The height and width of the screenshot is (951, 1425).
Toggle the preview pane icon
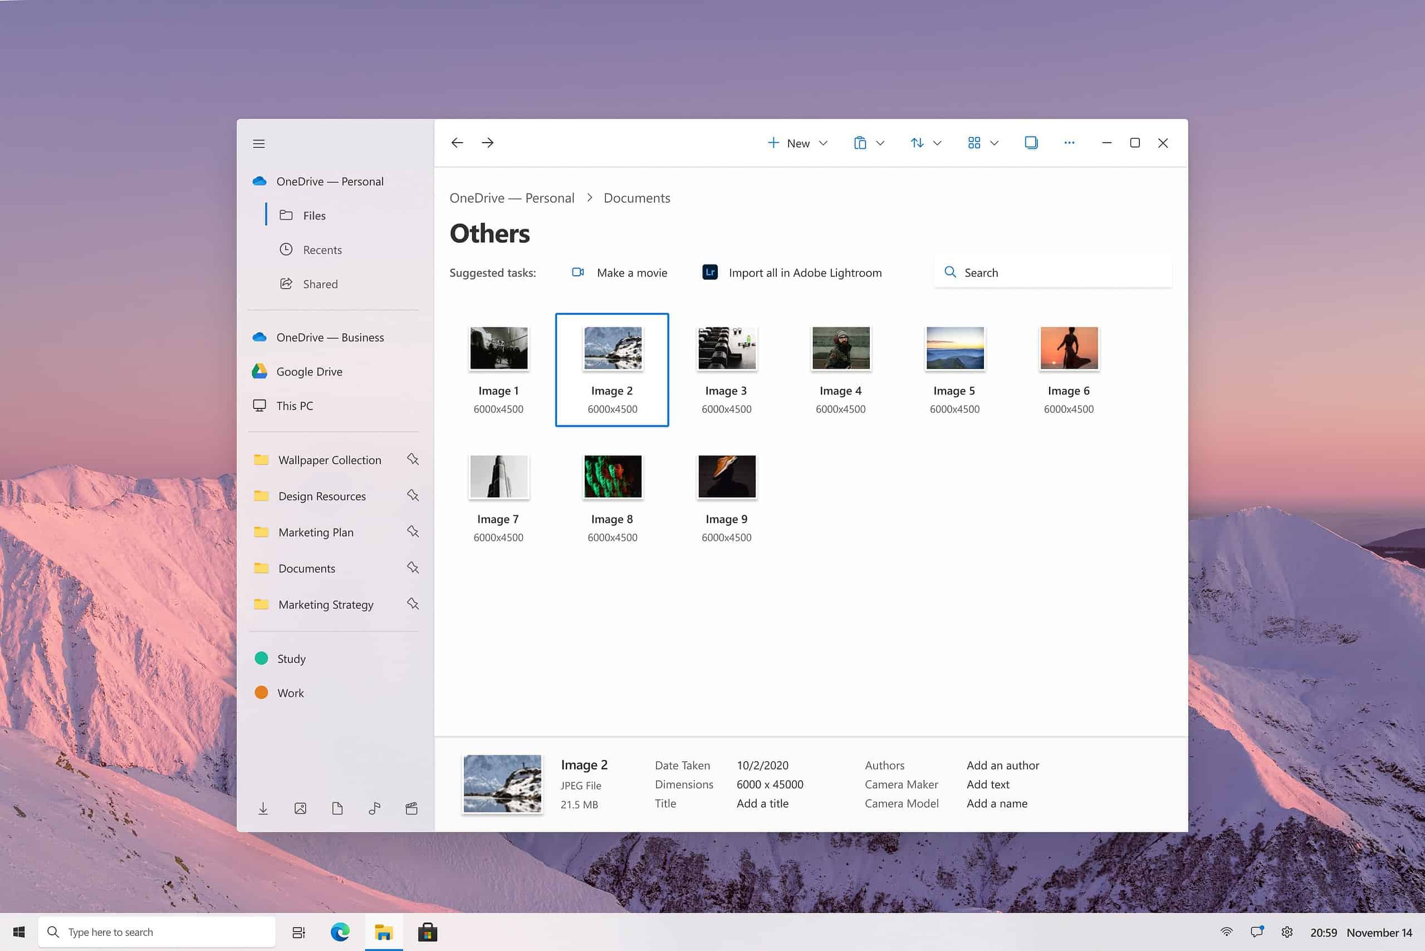[1031, 143]
